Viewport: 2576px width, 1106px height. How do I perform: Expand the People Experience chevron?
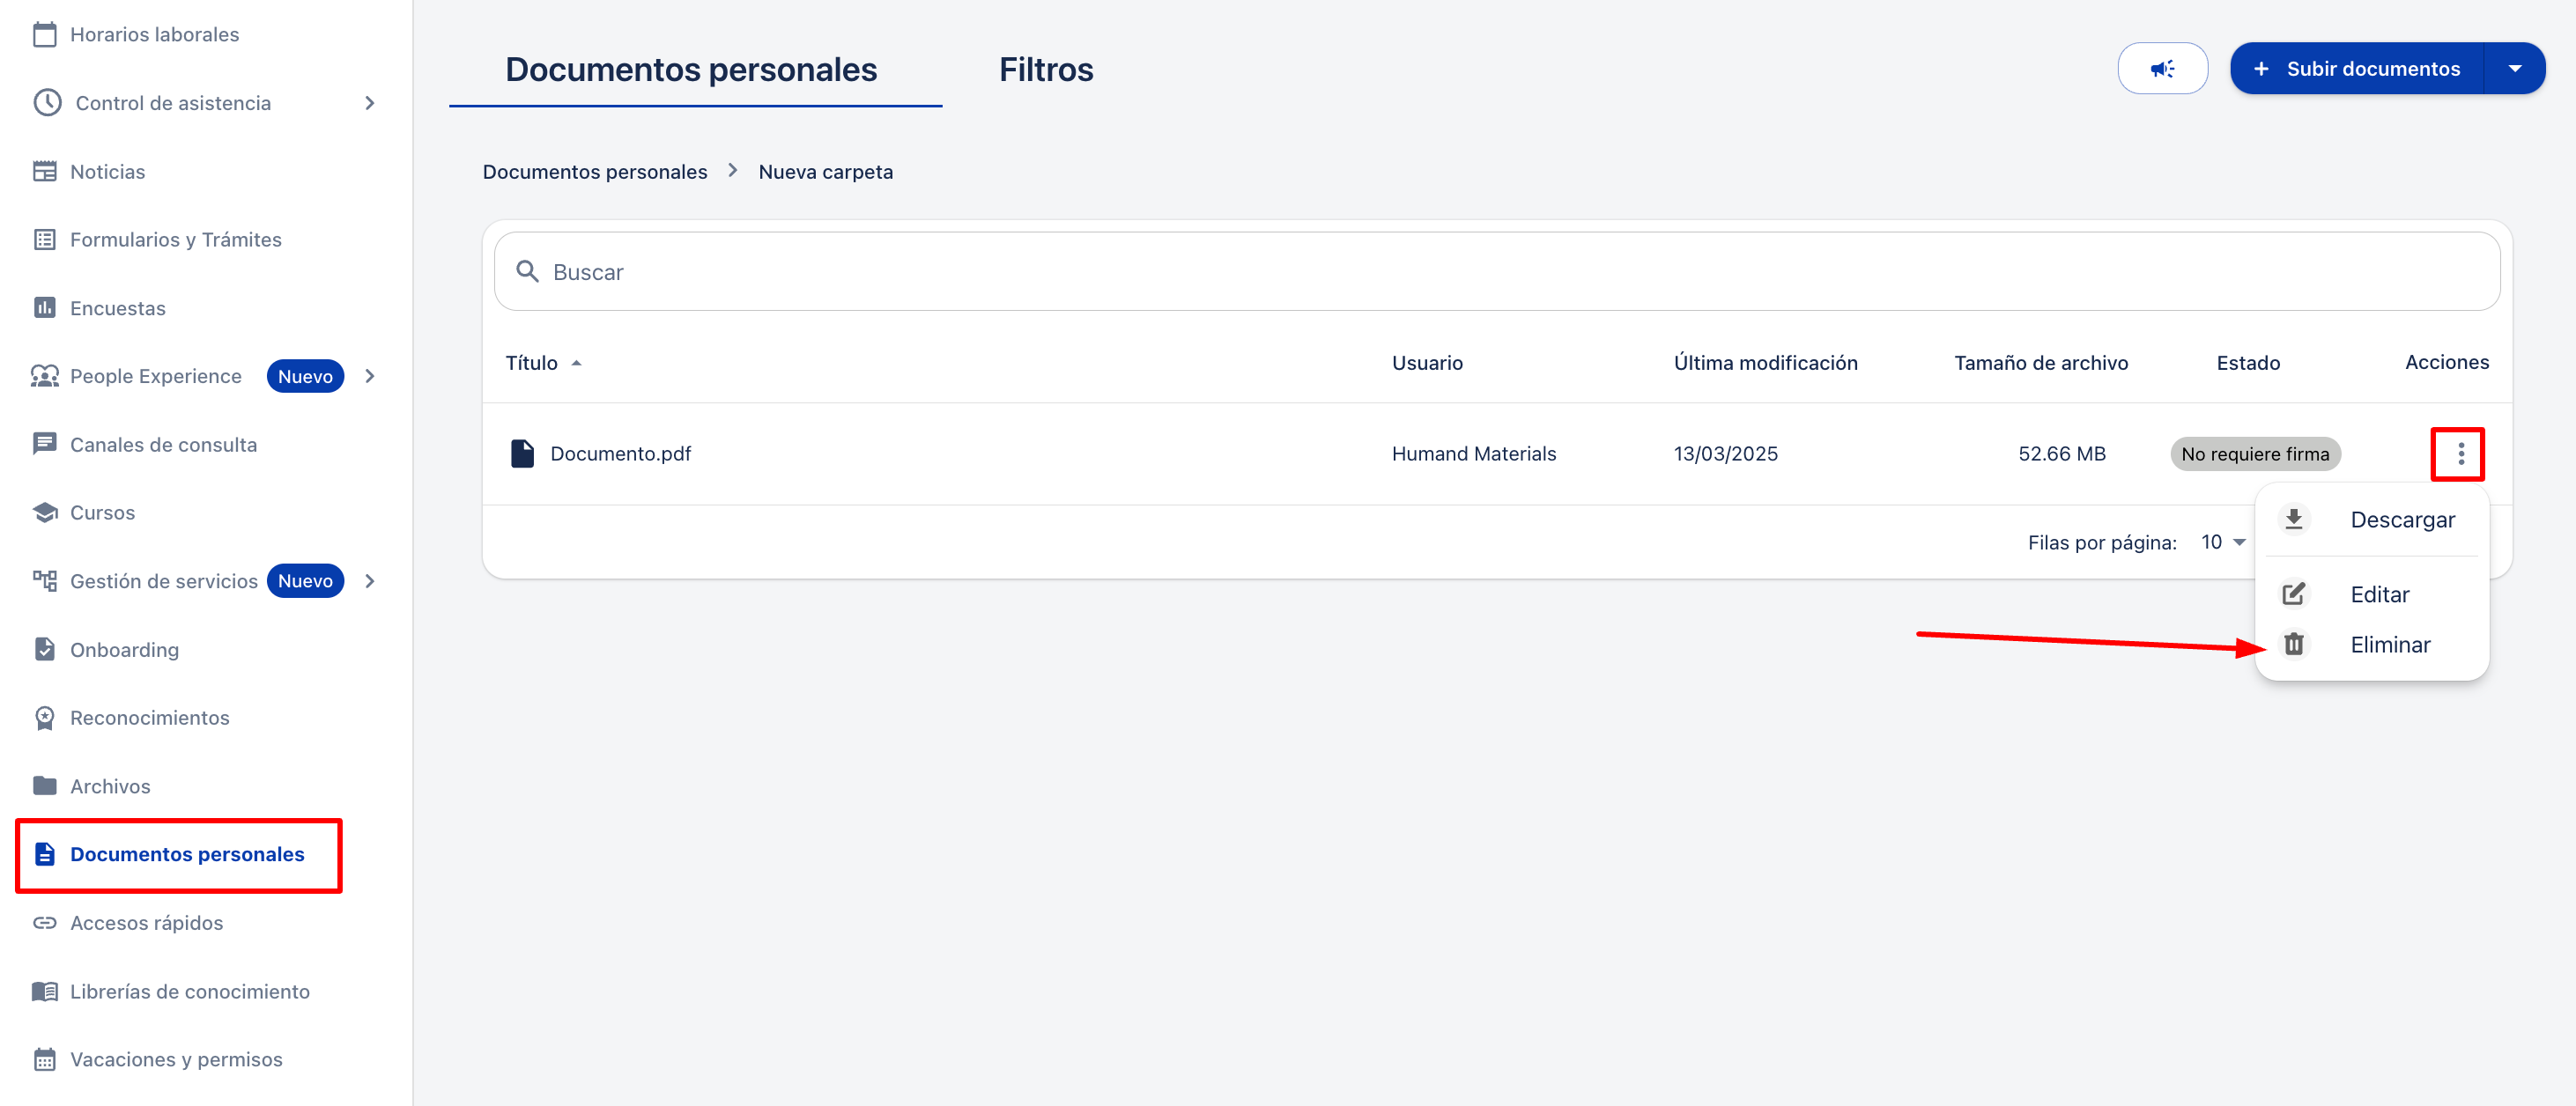(x=370, y=377)
